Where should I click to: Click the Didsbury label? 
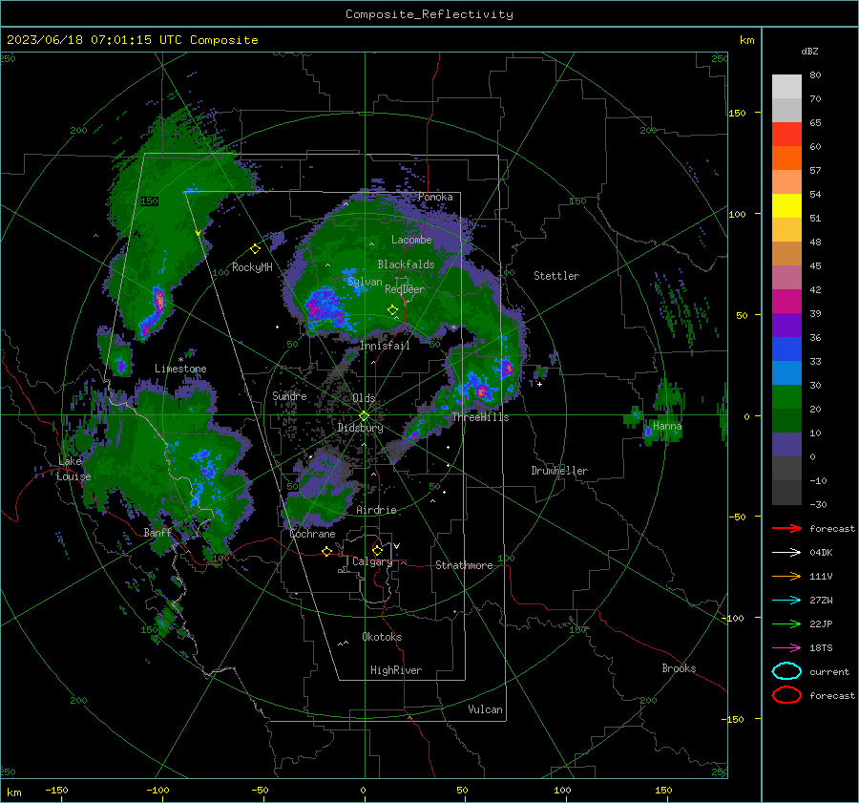[360, 428]
